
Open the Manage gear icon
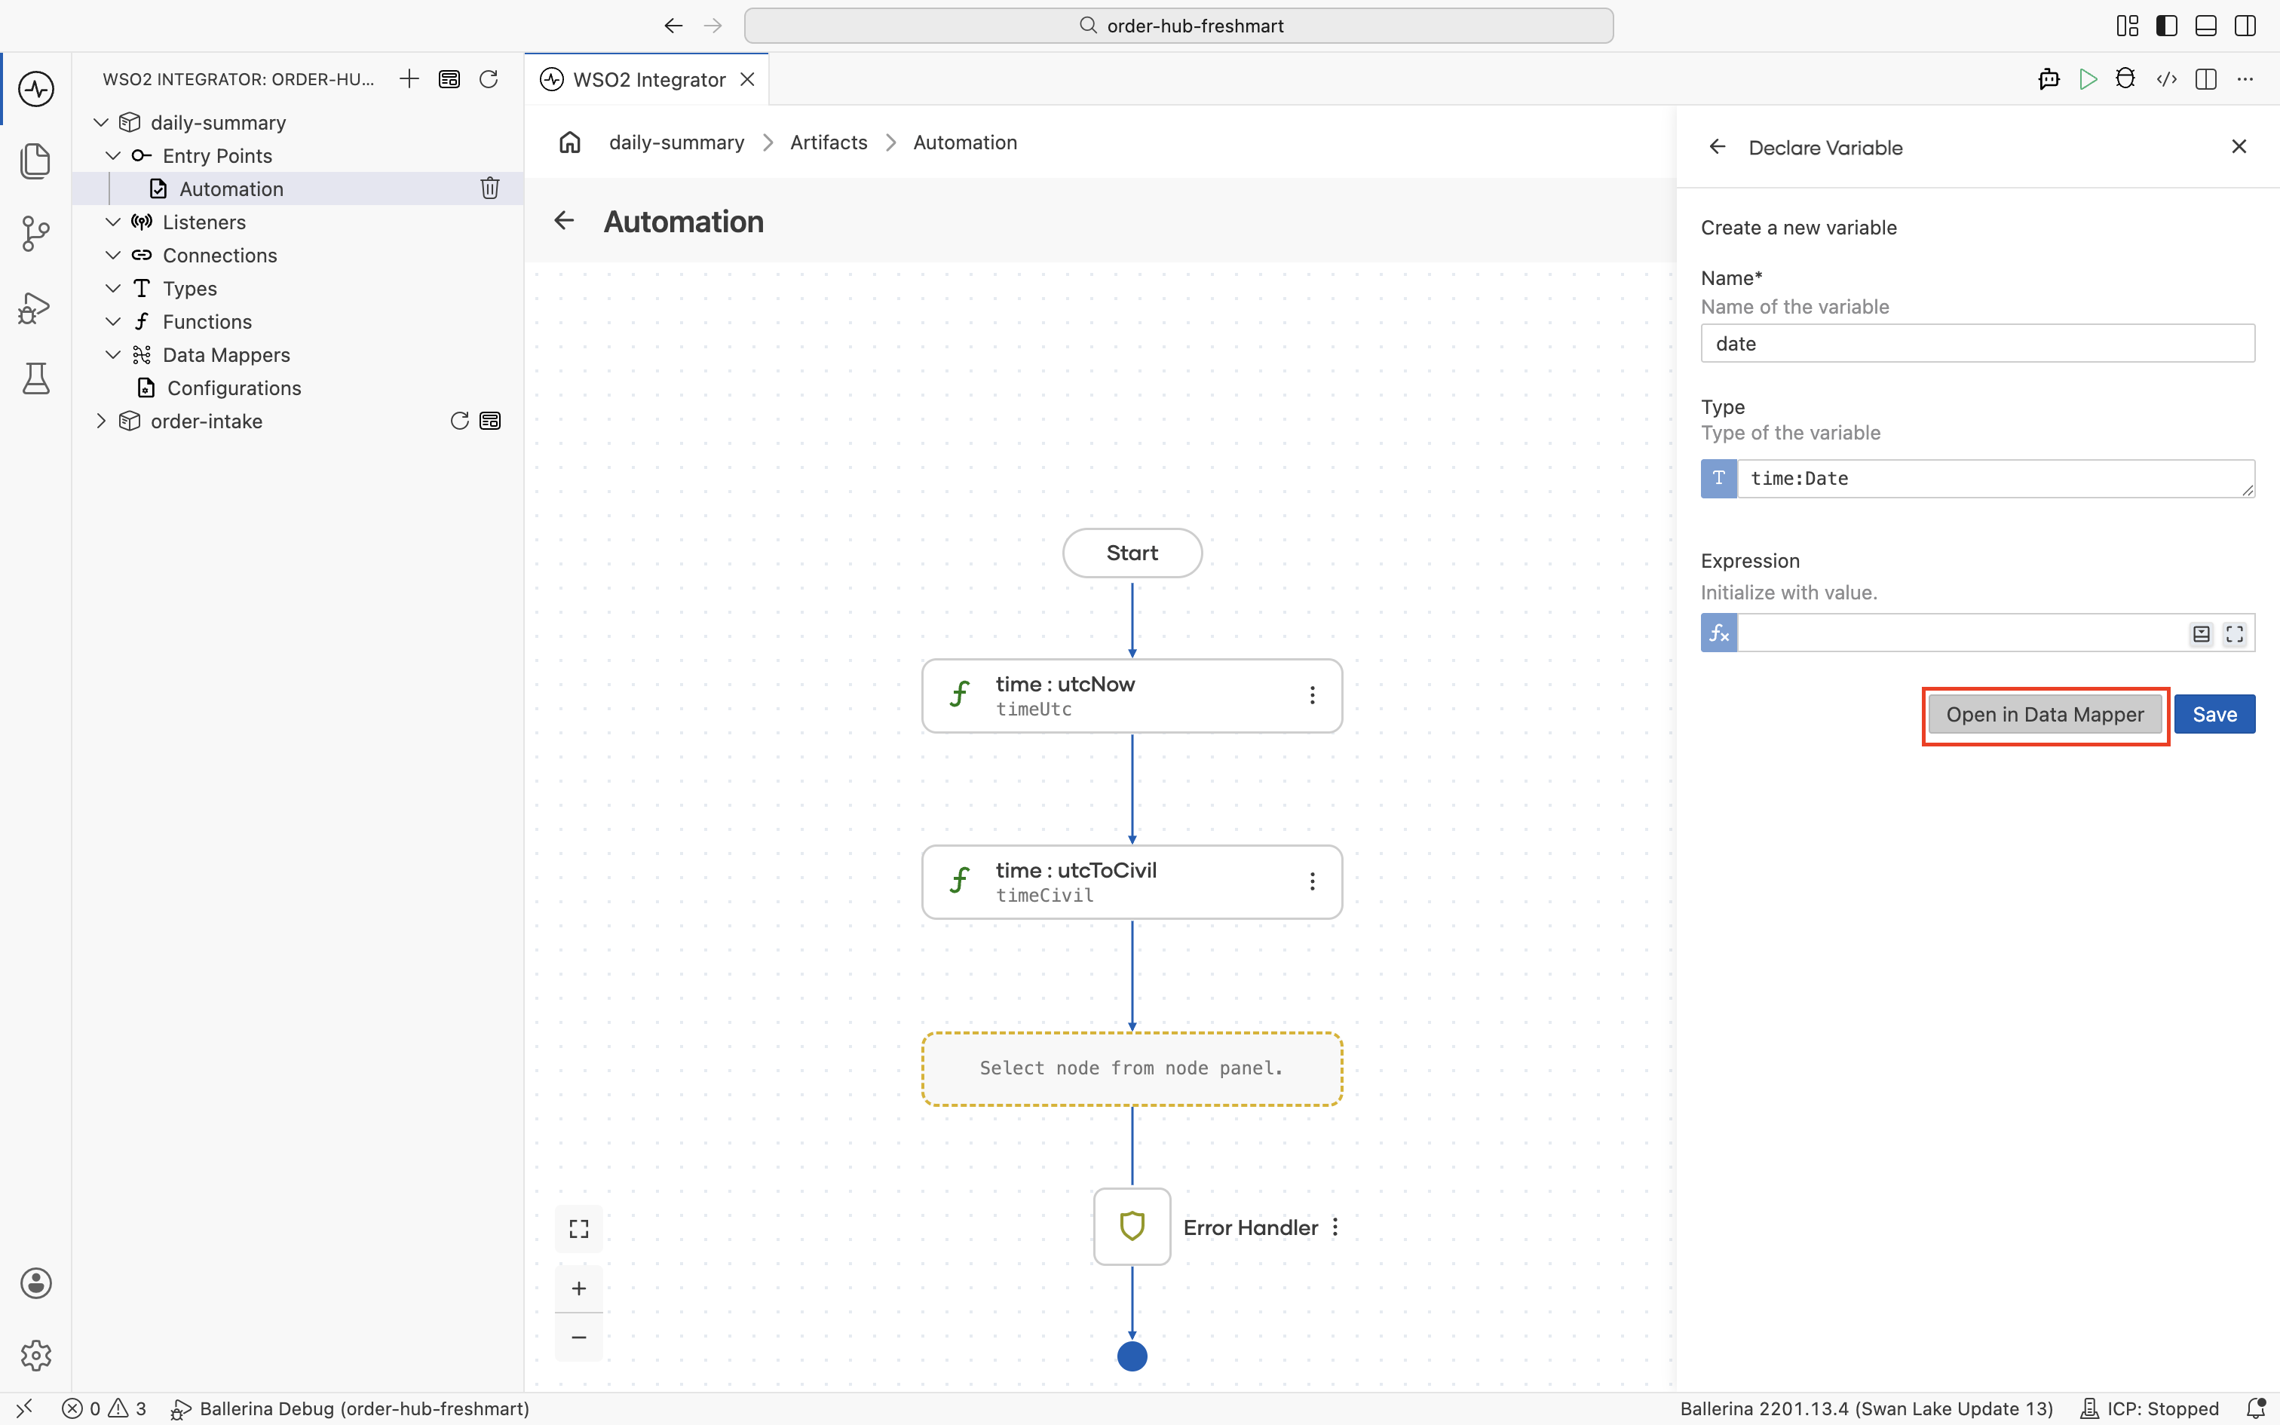35,1356
